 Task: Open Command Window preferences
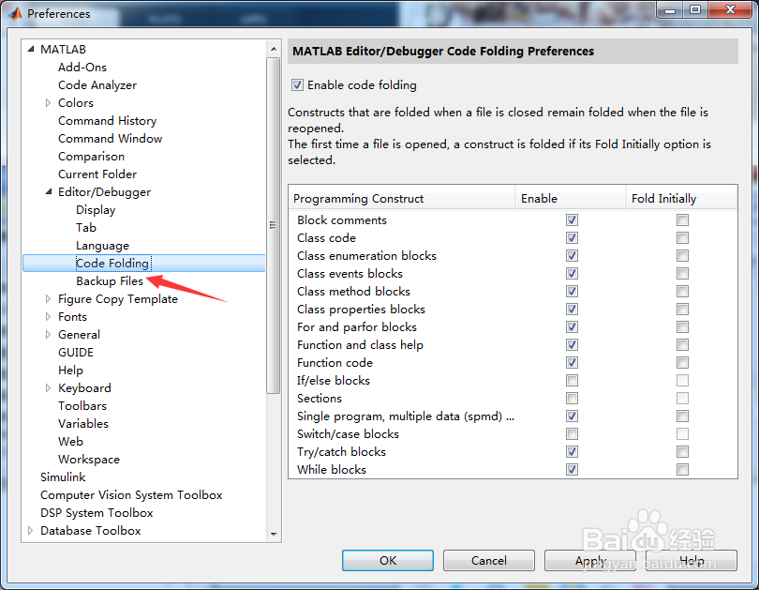coord(111,139)
